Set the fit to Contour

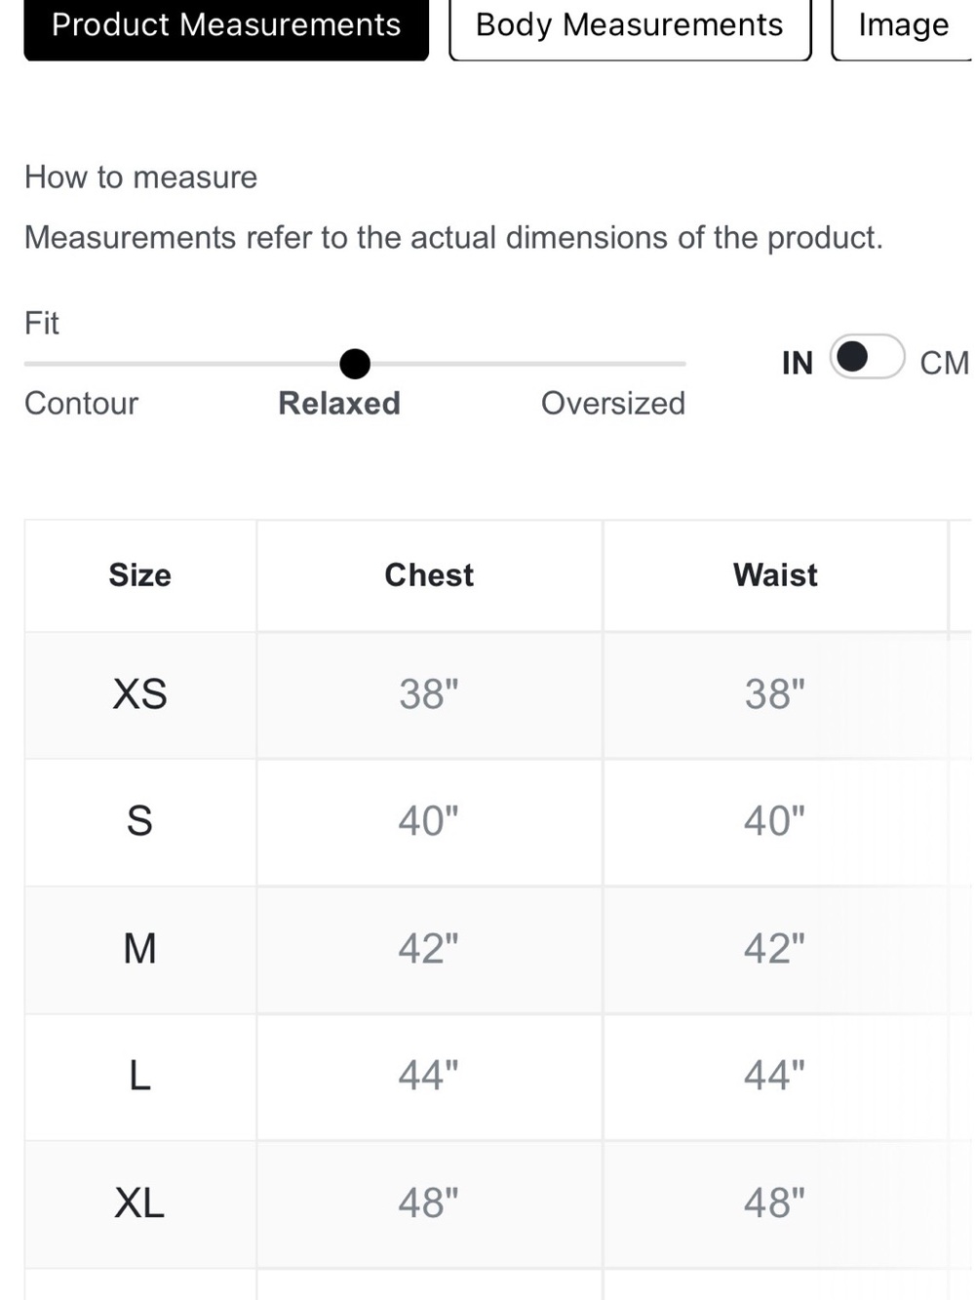pyautogui.click(x=81, y=403)
